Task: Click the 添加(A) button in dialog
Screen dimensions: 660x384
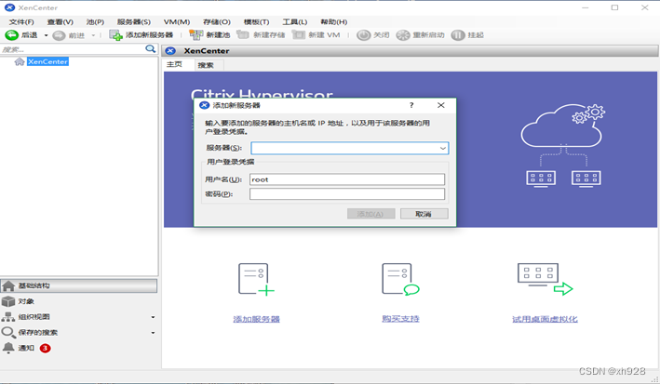Action: click(370, 214)
